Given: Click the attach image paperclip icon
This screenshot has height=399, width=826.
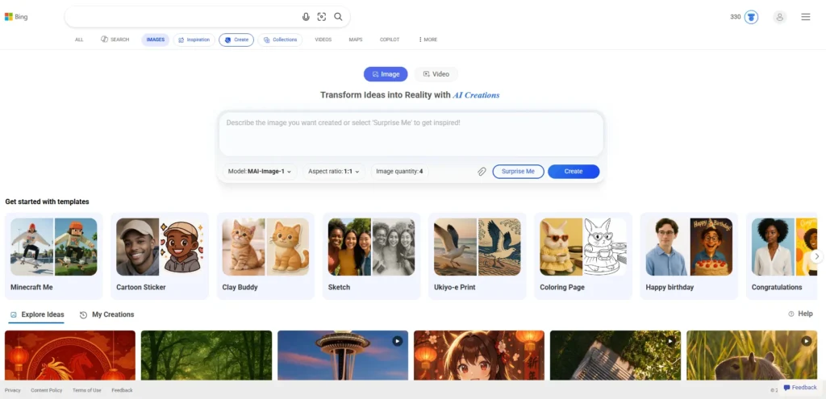Looking at the screenshot, I should point(482,172).
